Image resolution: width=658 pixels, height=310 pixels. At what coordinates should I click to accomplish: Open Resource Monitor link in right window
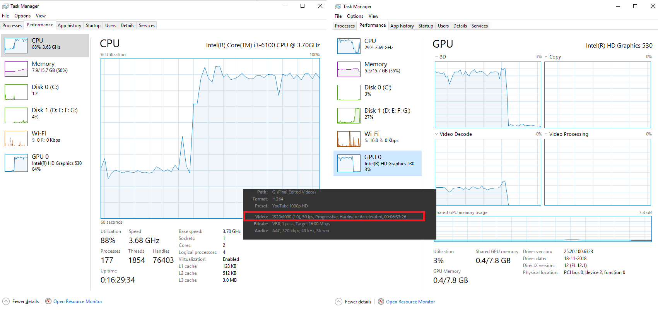410,301
